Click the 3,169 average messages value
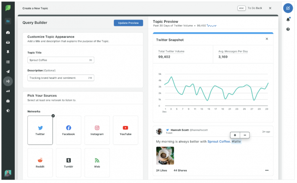This screenshot has width=297, height=183. pos(223,57)
